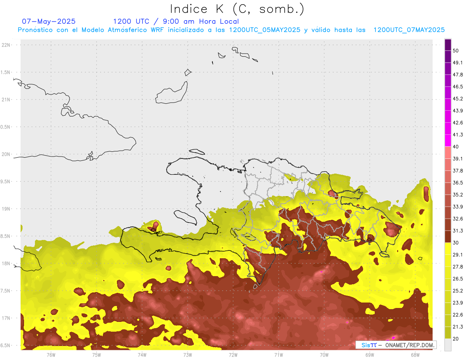Select the colorbar value 36.5

pos(458,183)
